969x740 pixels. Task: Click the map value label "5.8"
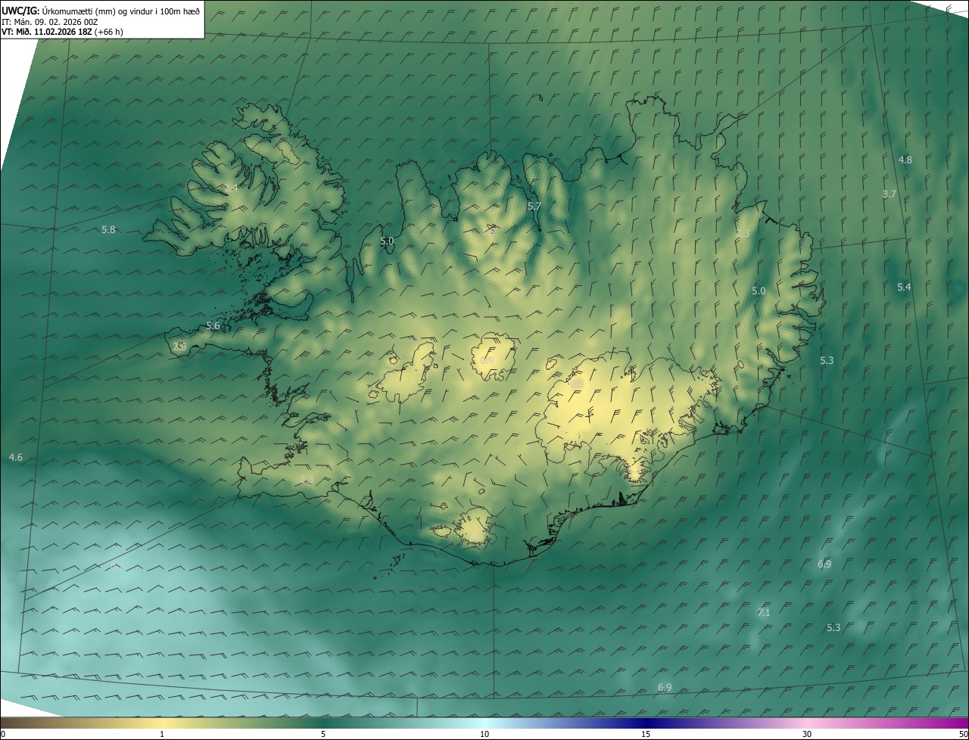(x=108, y=229)
